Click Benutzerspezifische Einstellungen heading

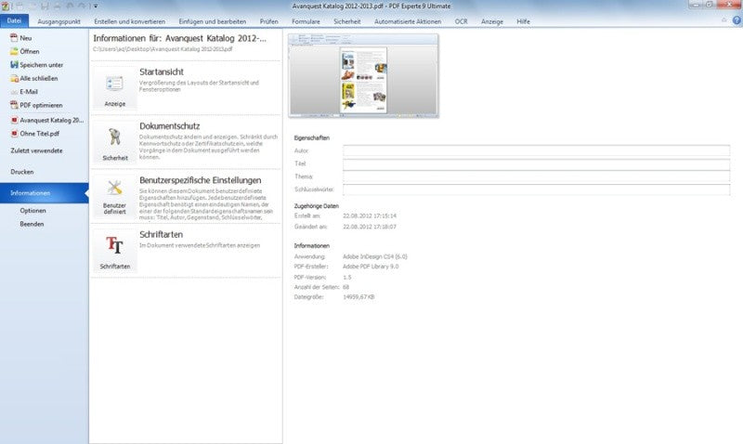pos(201,180)
